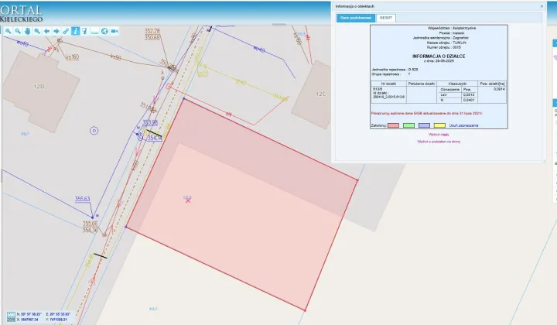Click parcel area value 0,0914
Image resolution: width=557 pixels, height=325 pixels.
[x=499, y=89]
